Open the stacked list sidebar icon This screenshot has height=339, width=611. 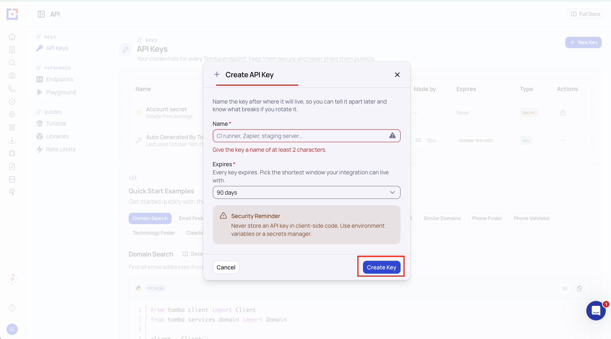pyautogui.click(x=12, y=127)
